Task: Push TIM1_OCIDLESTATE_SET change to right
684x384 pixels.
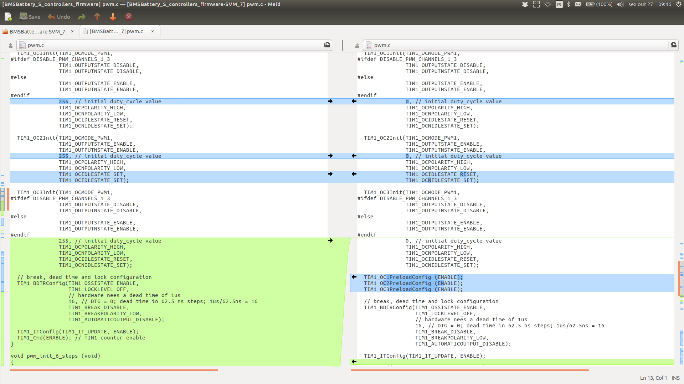Action: tap(330, 174)
